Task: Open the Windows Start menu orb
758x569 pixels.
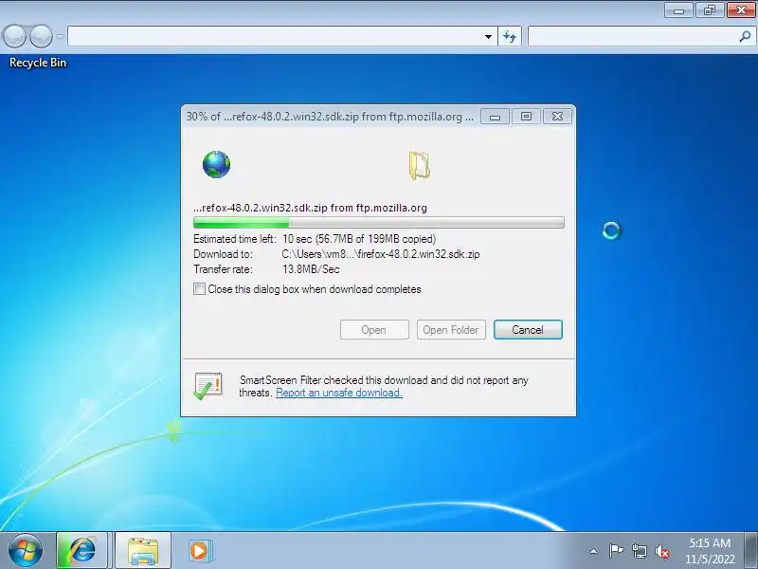Action: [25, 550]
